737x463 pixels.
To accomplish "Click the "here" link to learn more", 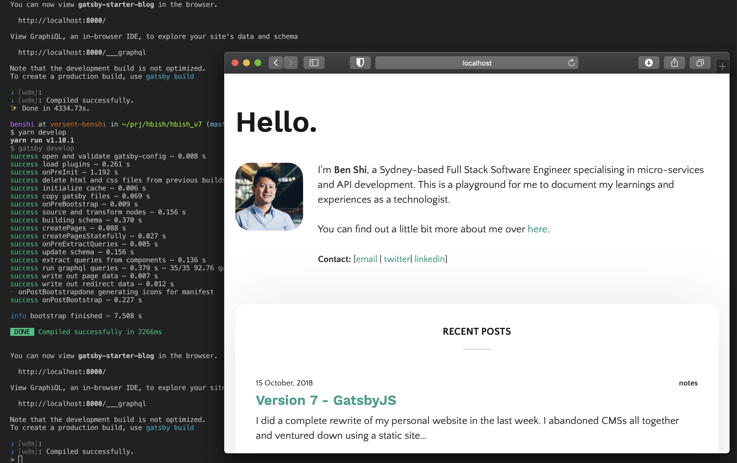I will coord(537,229).
